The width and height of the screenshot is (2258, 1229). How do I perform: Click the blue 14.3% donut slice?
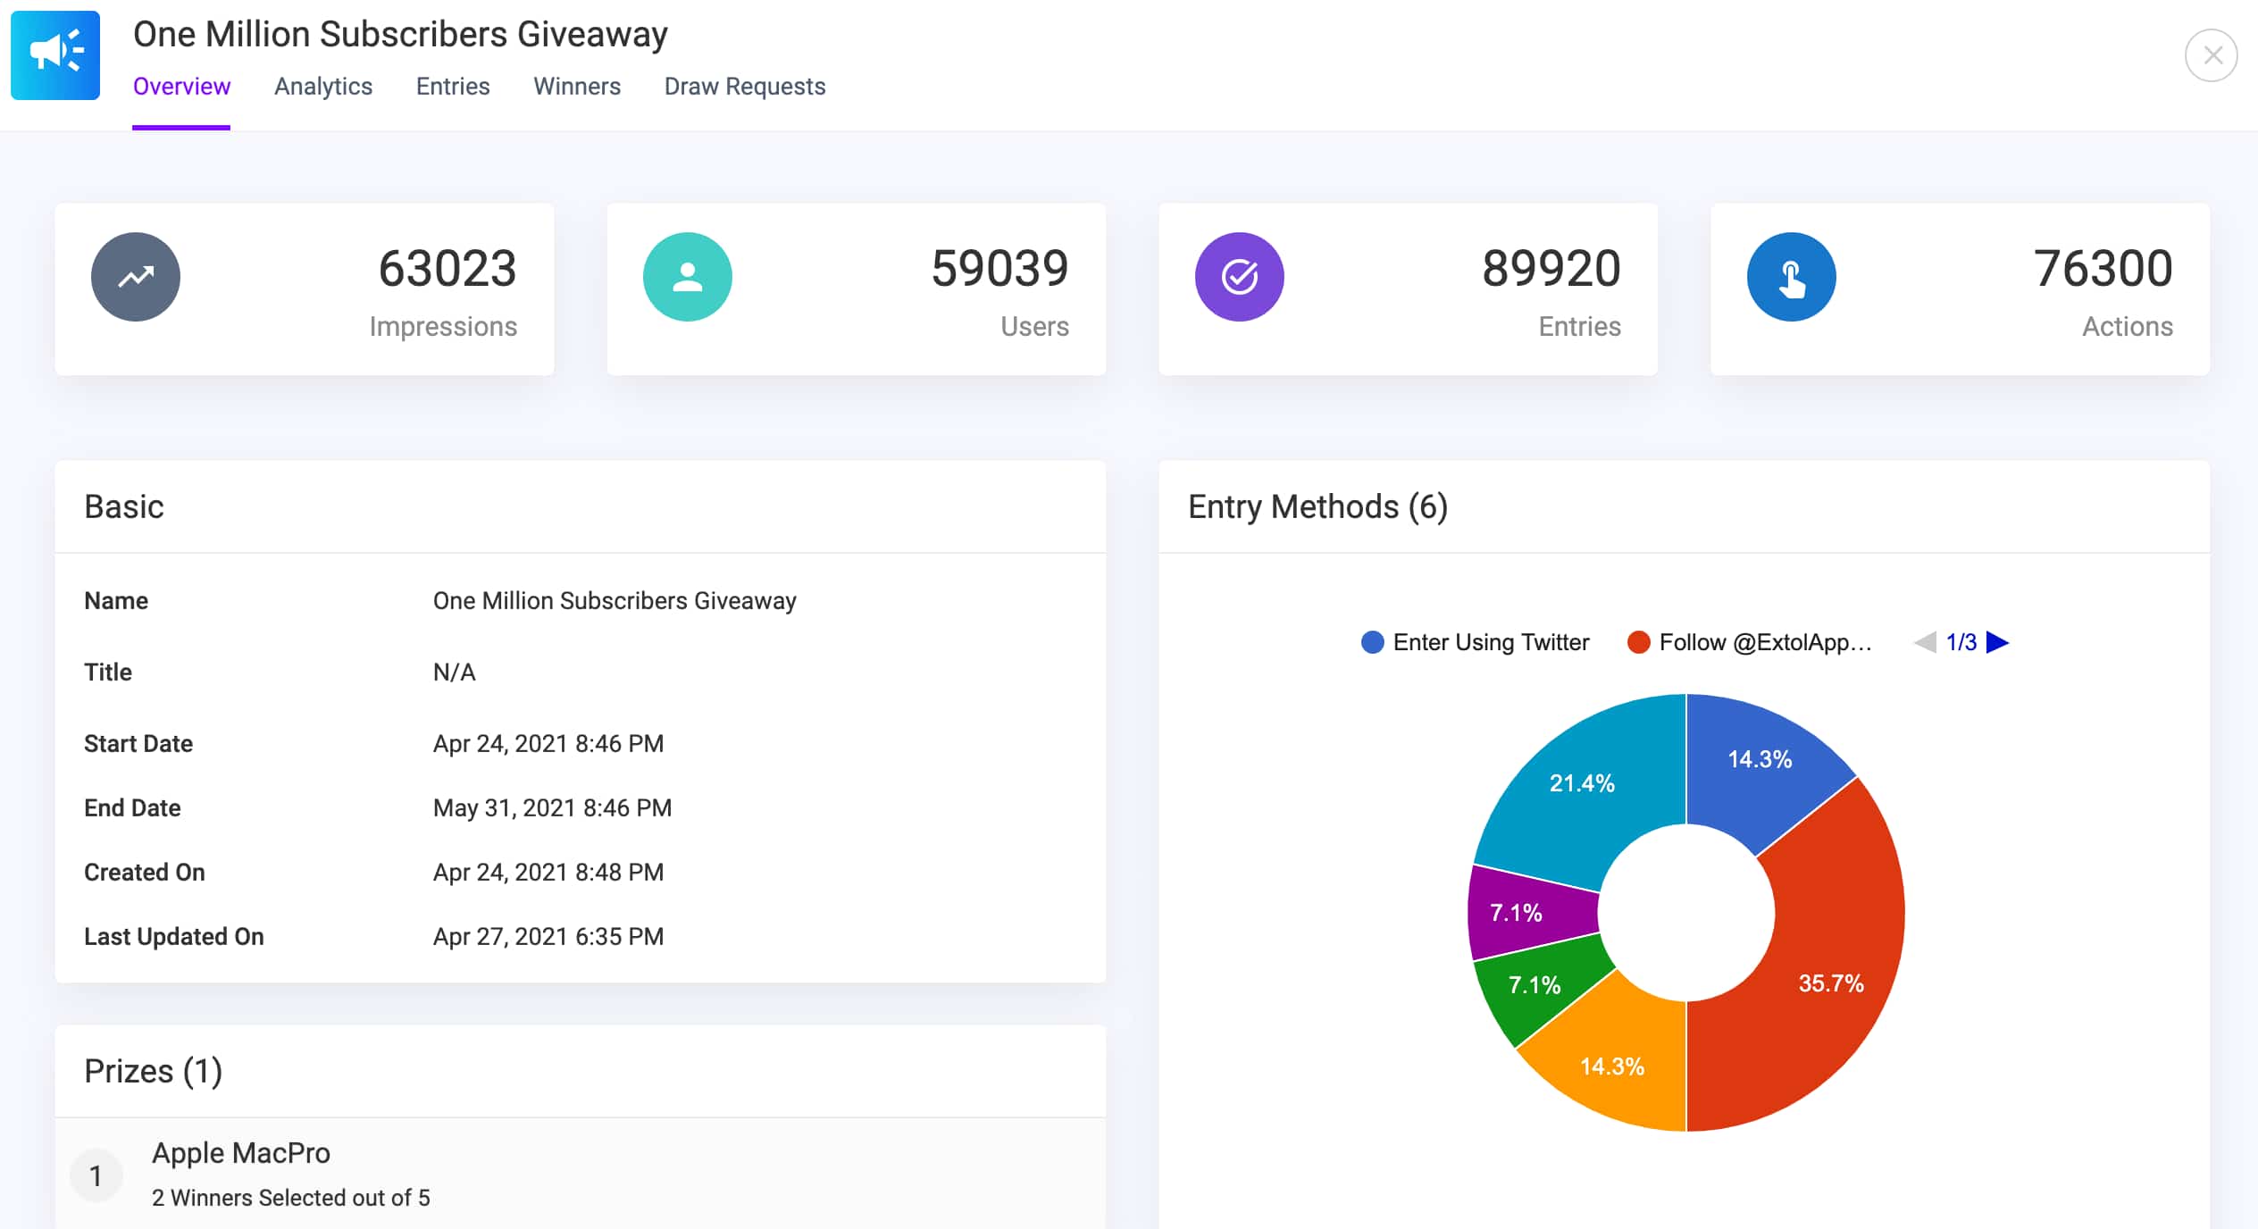[x=1760, y=759]
